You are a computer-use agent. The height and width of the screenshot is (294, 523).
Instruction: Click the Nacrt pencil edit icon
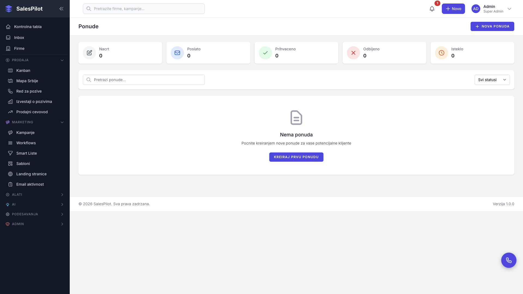pos(89,53)
